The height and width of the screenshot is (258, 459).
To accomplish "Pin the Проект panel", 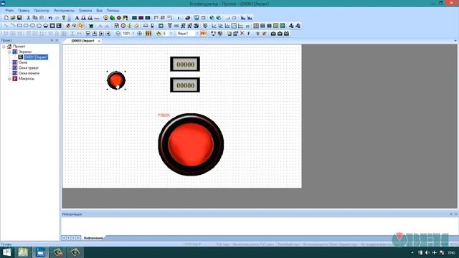I will (52, 40).
